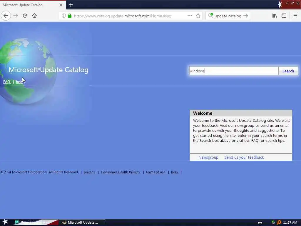Open a new tab with the plus button
The height and width of the screenshot is (226, 301).
(x=71, y=5)
